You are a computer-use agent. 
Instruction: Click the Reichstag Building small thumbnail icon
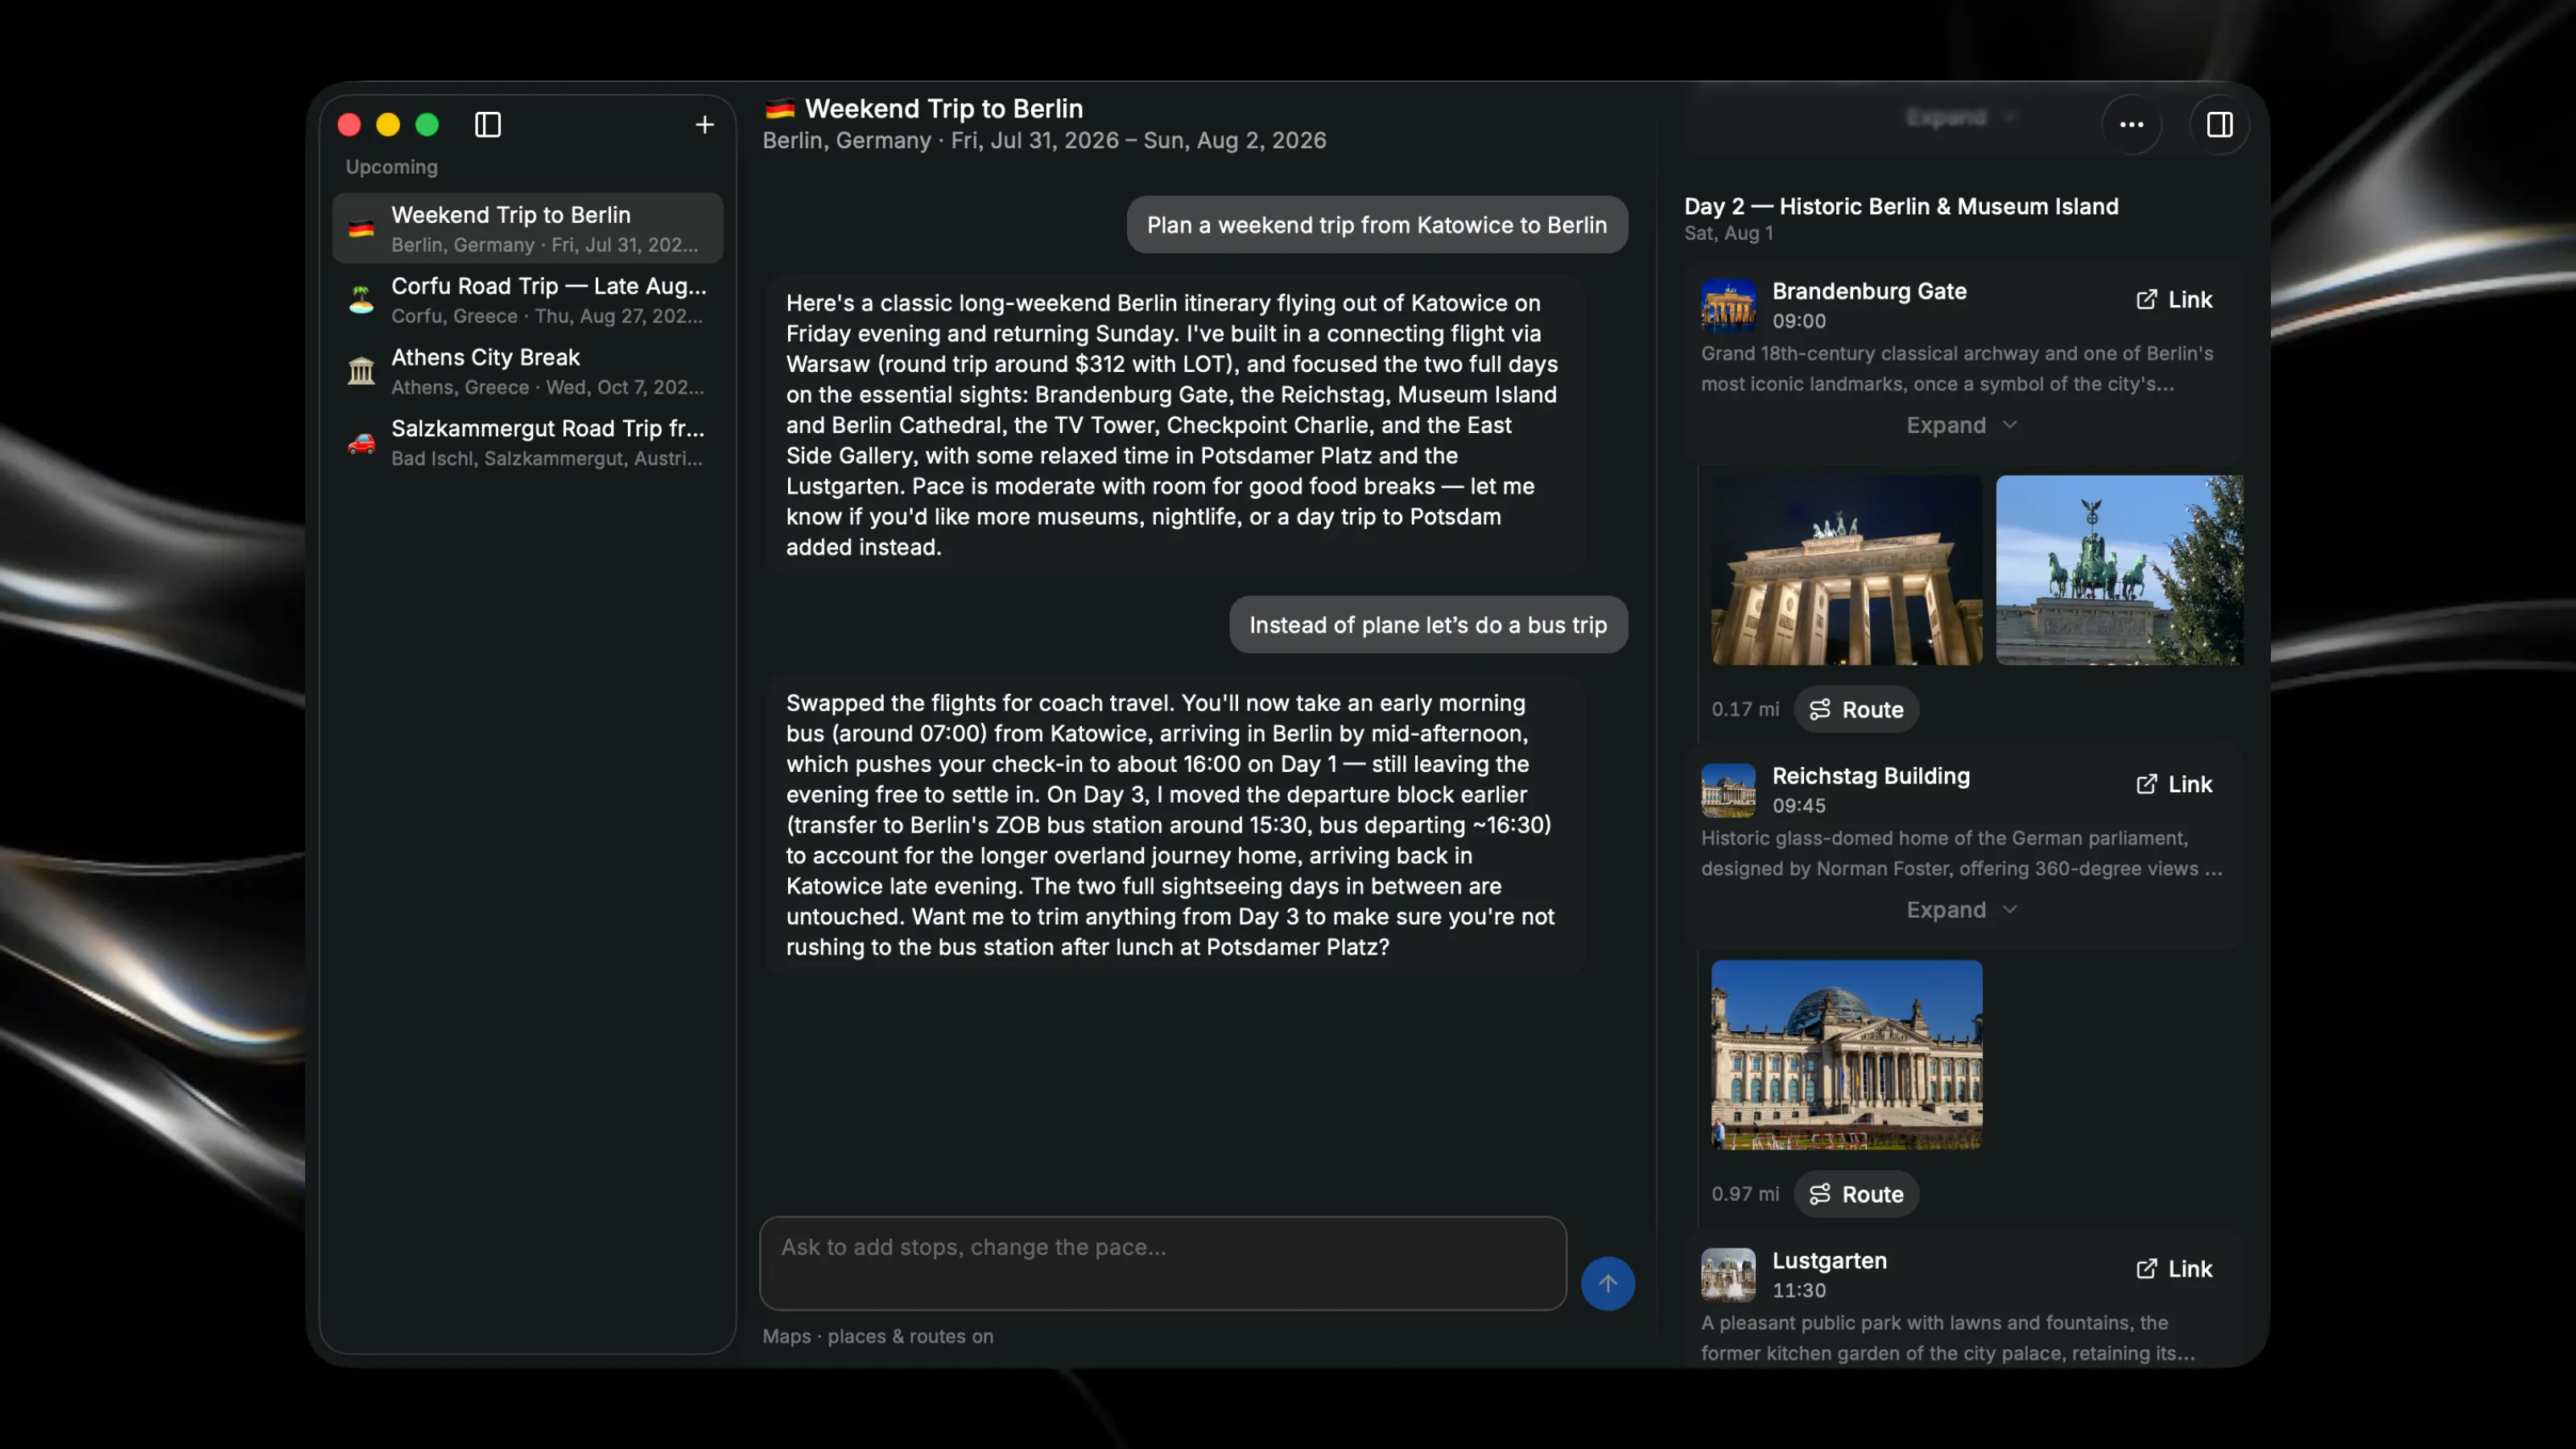(x=1728, y=790)
